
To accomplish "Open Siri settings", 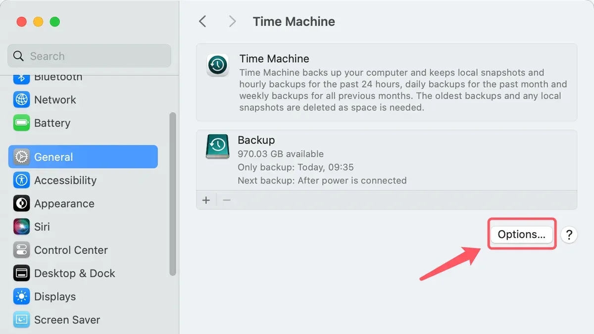I will 83,227.
